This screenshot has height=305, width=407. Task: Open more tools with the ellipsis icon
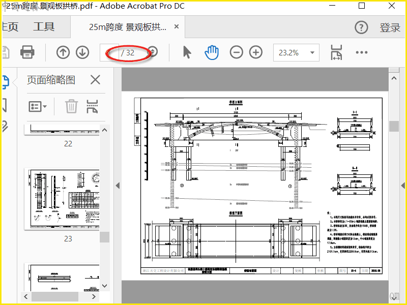362,52
